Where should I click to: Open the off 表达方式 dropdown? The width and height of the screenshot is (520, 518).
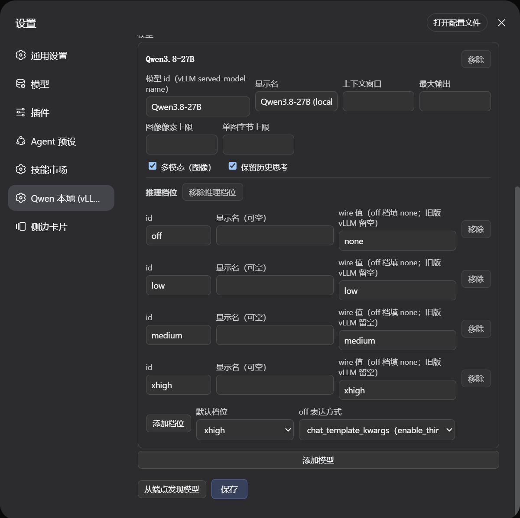point(377,430)
